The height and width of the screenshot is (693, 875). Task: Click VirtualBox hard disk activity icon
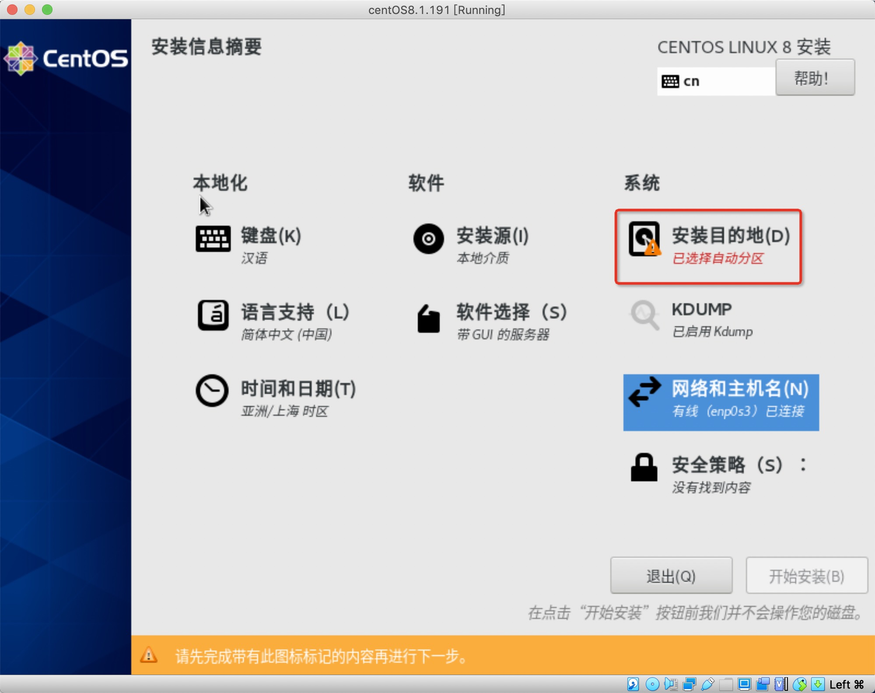point(633,684)
